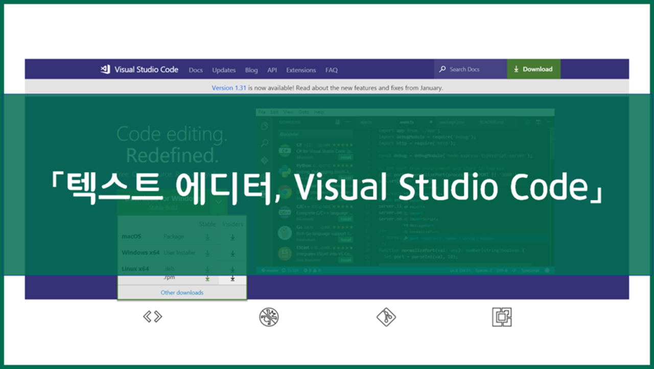Open the Goto menu in editor preview
654x369 pixels.
coord(304,112)
